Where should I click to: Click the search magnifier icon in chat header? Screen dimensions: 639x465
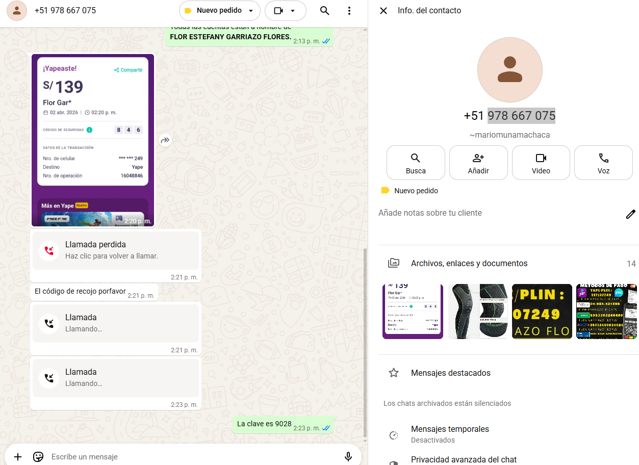324,11
